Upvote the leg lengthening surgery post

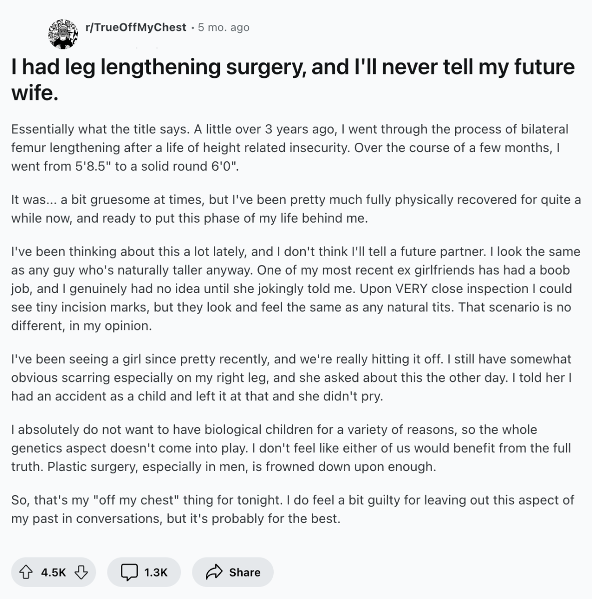coord(26,572)
